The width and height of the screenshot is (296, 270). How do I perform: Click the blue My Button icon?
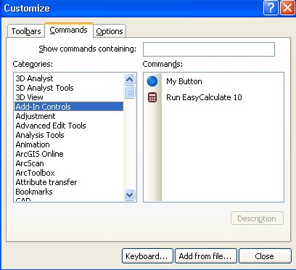click(x=152, y=81)
